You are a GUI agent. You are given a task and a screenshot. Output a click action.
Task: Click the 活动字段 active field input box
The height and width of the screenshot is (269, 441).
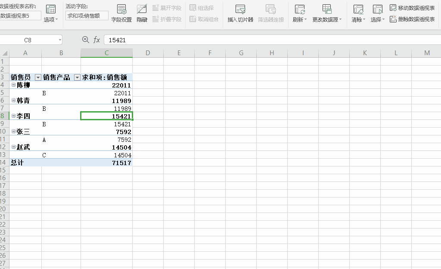pyautogui.click(x=87, y=16)
